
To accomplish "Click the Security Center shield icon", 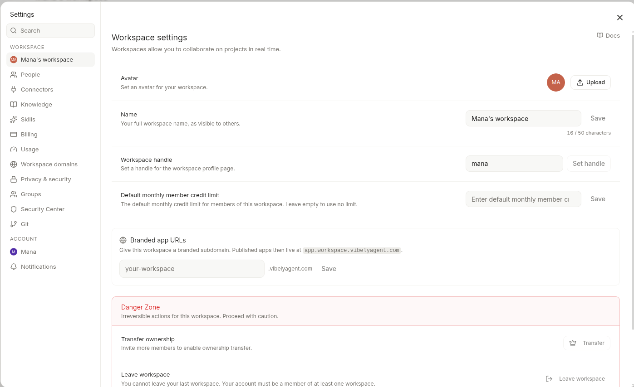I will click(x=14, y=209).
